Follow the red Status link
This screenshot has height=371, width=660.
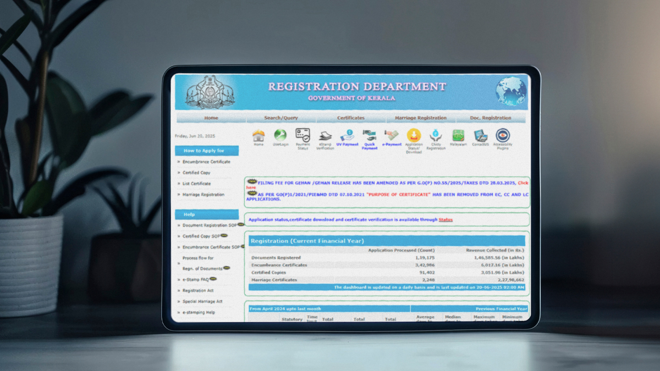pos(446,220)
